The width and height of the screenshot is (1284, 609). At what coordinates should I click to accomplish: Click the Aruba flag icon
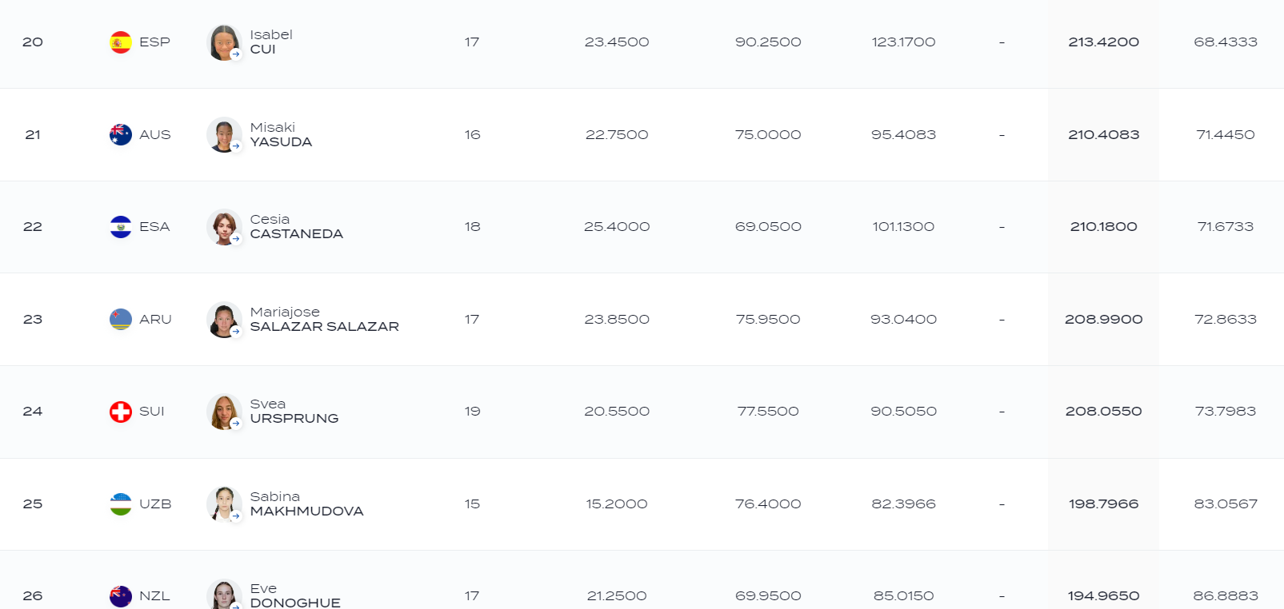point(121,319)
